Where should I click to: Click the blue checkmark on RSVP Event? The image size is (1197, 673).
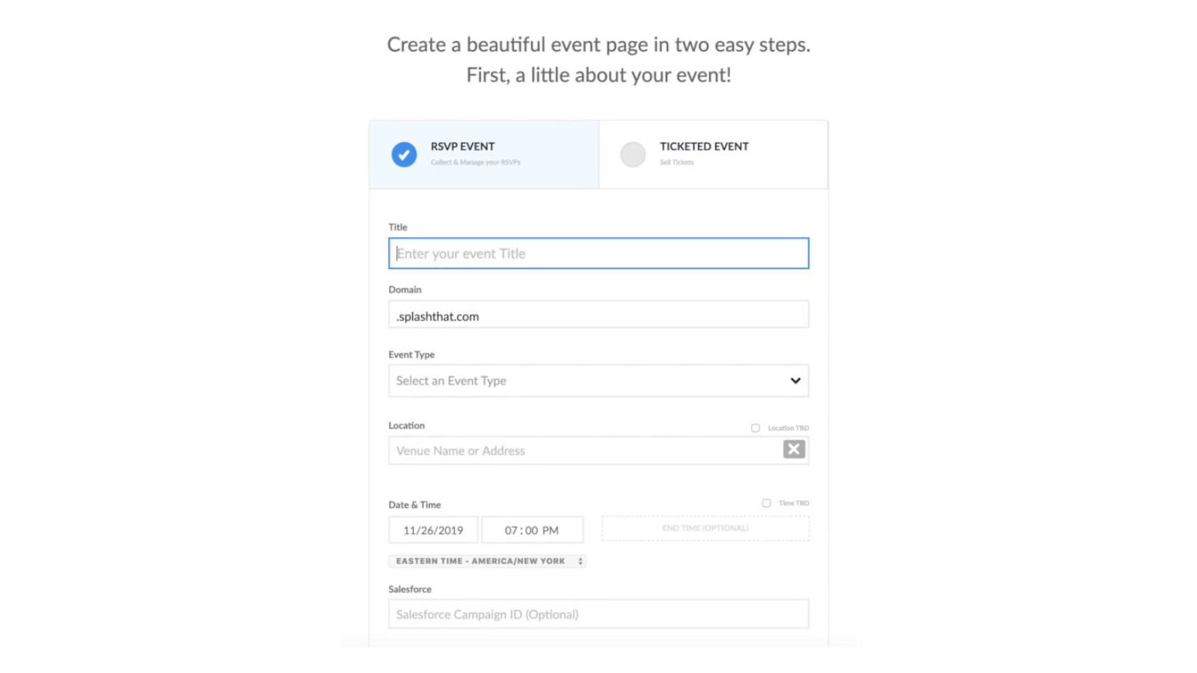404,154
